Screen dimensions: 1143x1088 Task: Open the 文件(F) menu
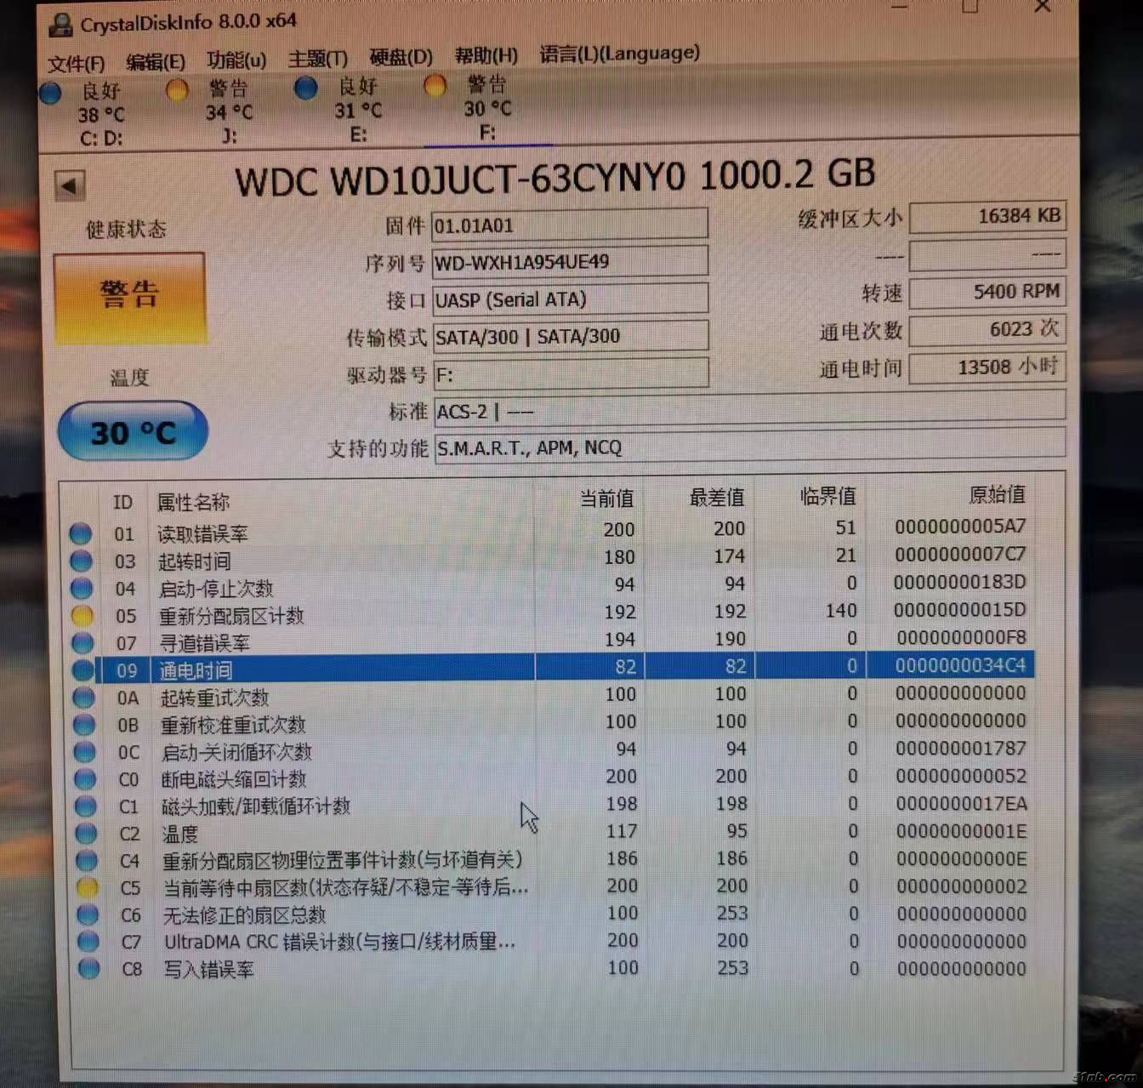pyautogui.click(x=76, y=64)
